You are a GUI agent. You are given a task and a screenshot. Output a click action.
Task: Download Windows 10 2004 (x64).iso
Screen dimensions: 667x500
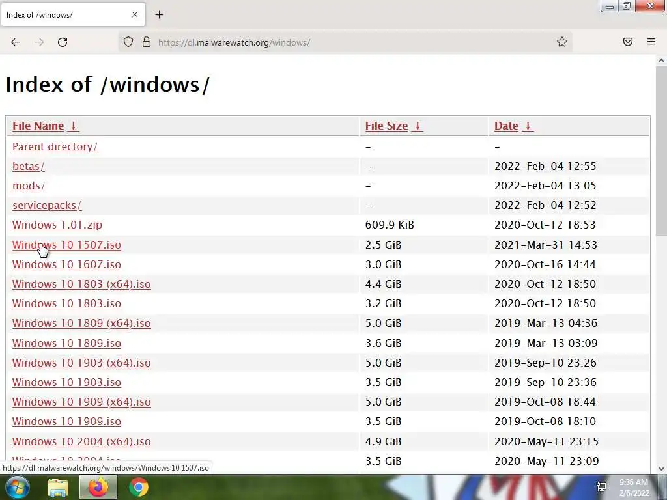(81, 441)
